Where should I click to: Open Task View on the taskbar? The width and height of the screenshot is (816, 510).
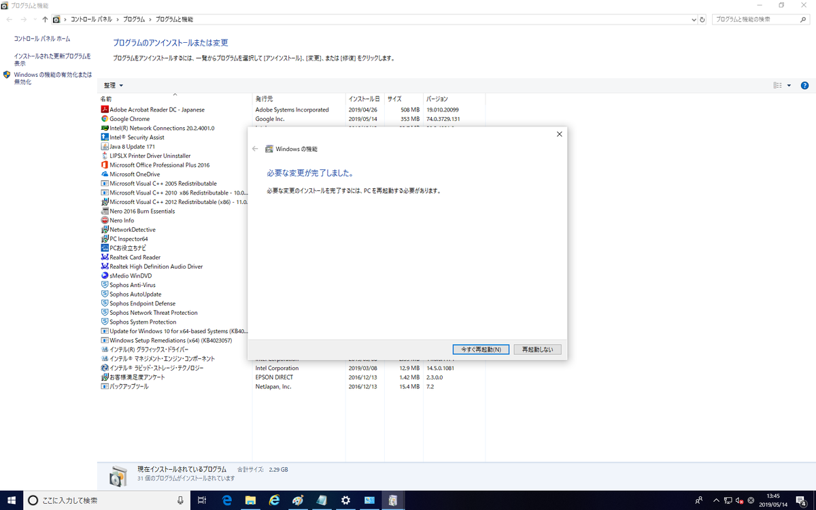pyautogui.click(x=202, y=500)
